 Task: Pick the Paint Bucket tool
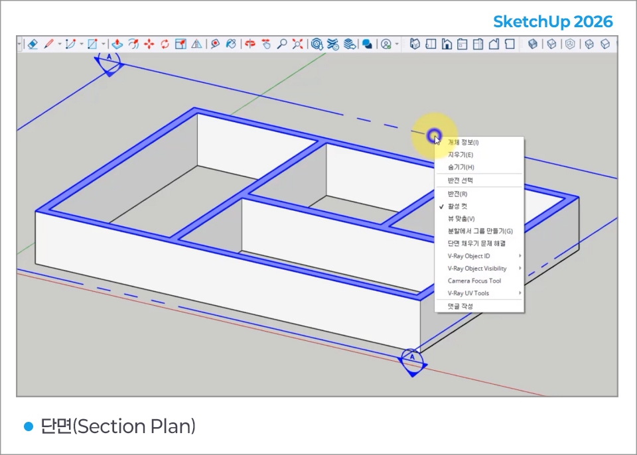coord(231,44)
